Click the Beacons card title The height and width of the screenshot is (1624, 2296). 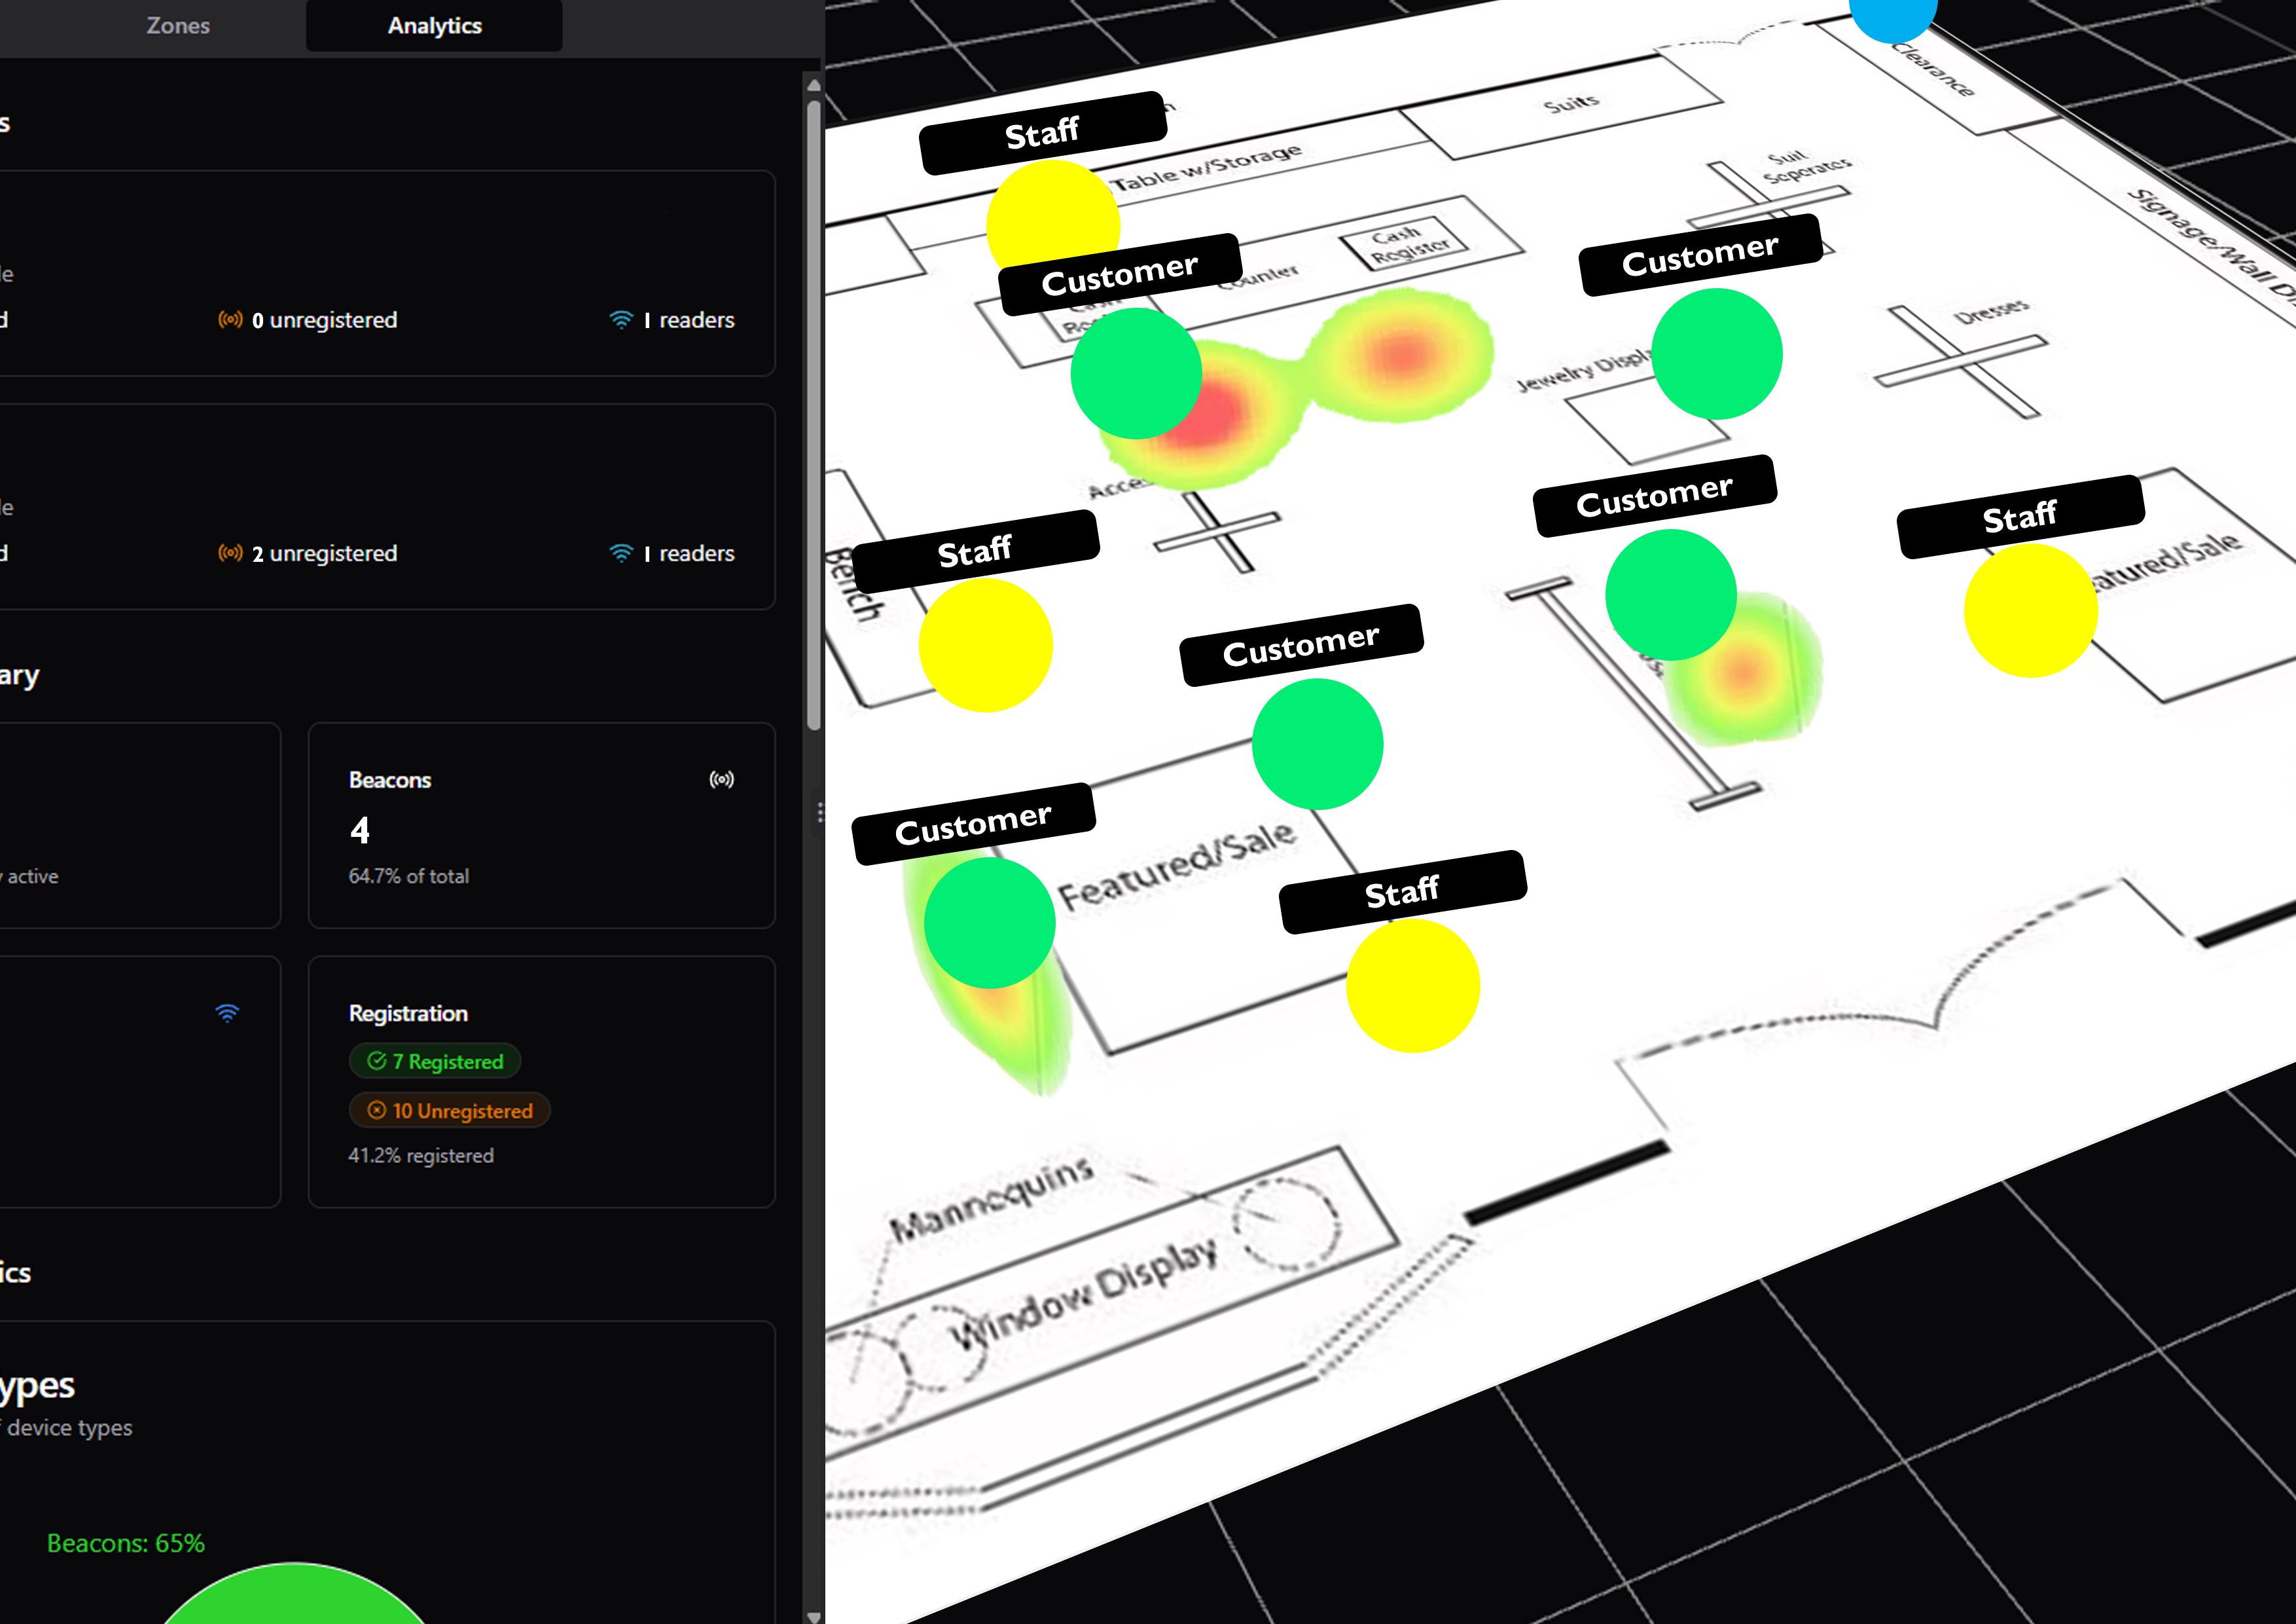[x=390, y=779]
